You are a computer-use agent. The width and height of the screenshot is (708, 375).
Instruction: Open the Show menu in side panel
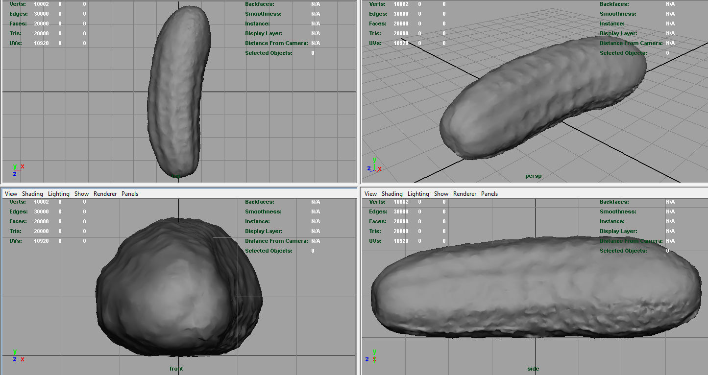click(x=441, y=194)
